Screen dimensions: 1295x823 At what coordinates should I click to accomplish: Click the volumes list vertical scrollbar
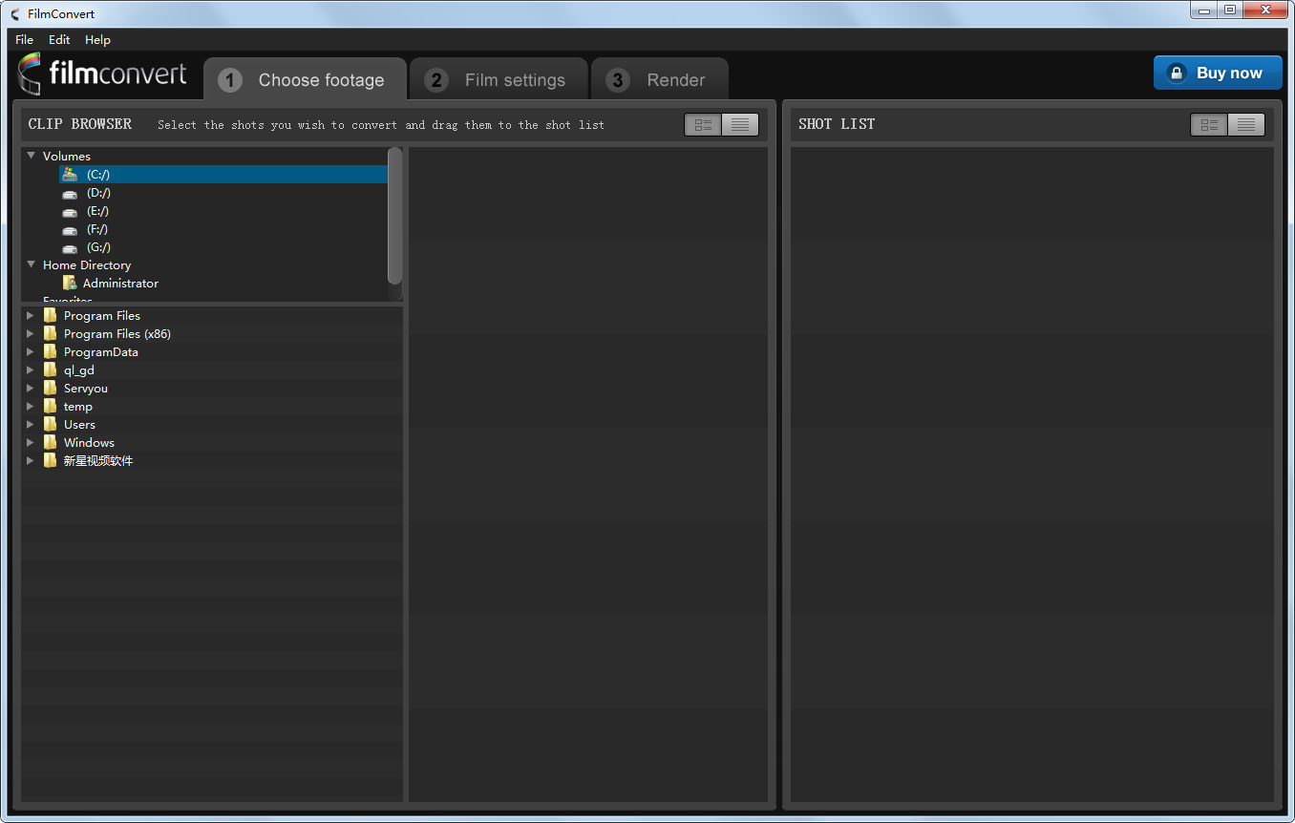point(395,215)
